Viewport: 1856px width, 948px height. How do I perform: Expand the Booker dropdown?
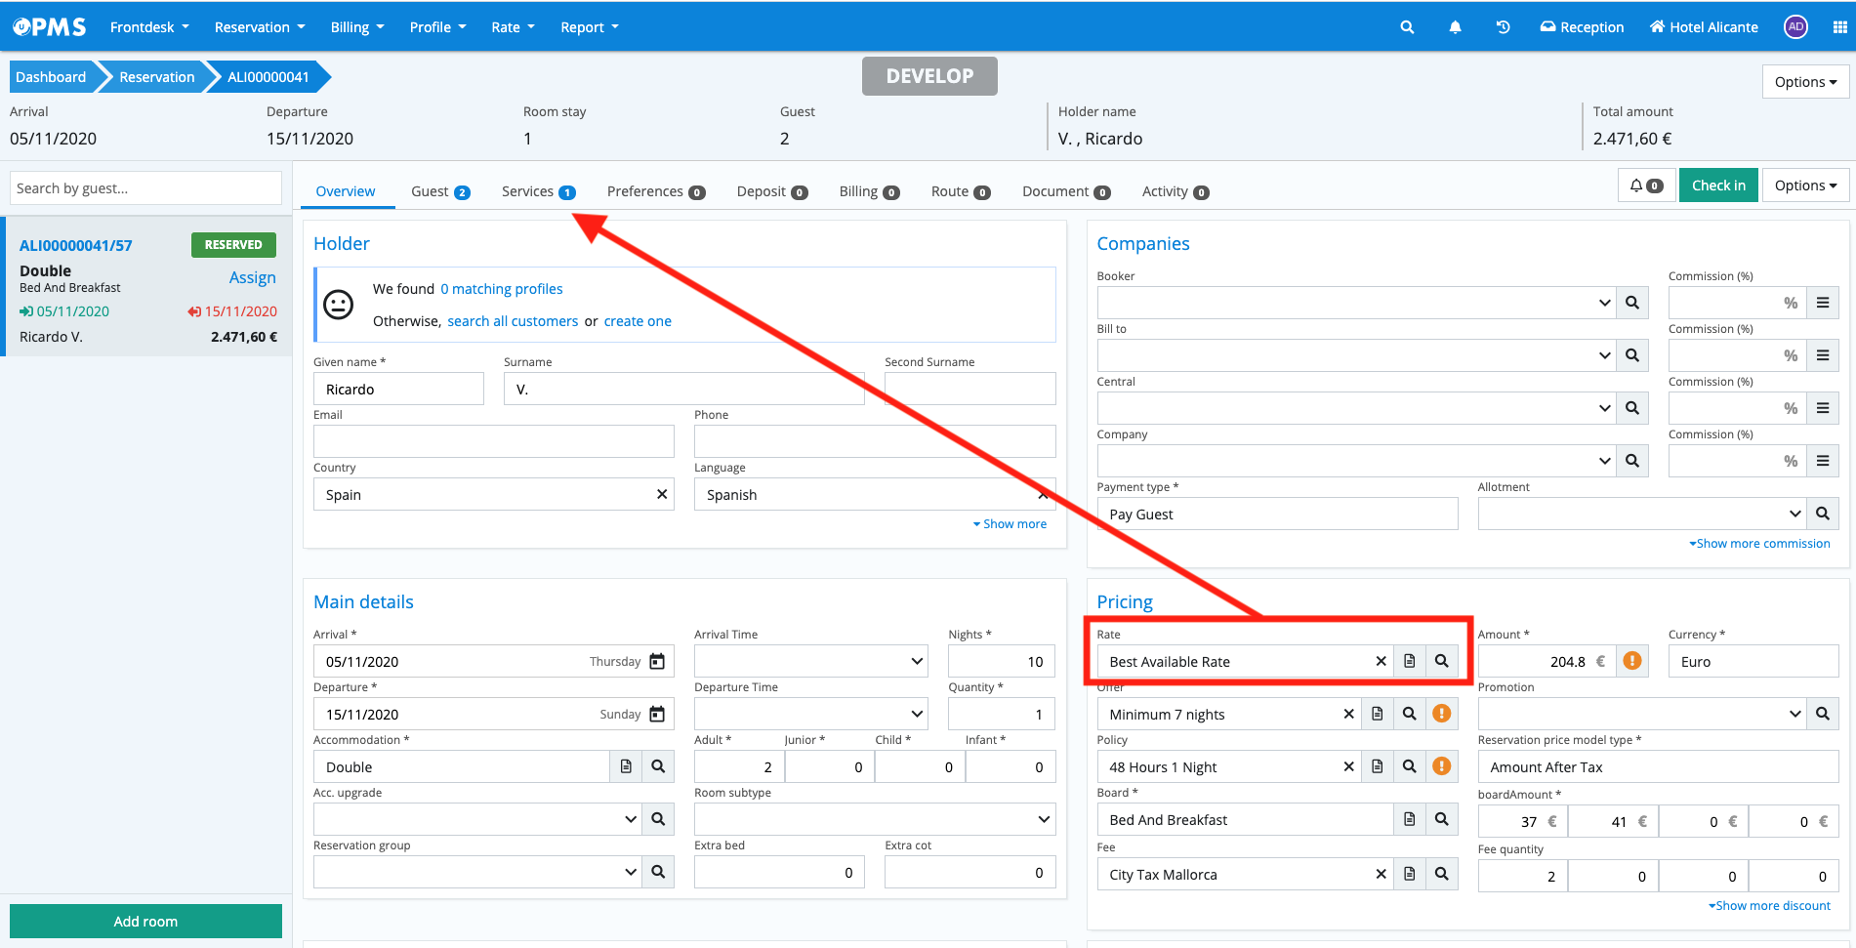(x=1604, y=303)
